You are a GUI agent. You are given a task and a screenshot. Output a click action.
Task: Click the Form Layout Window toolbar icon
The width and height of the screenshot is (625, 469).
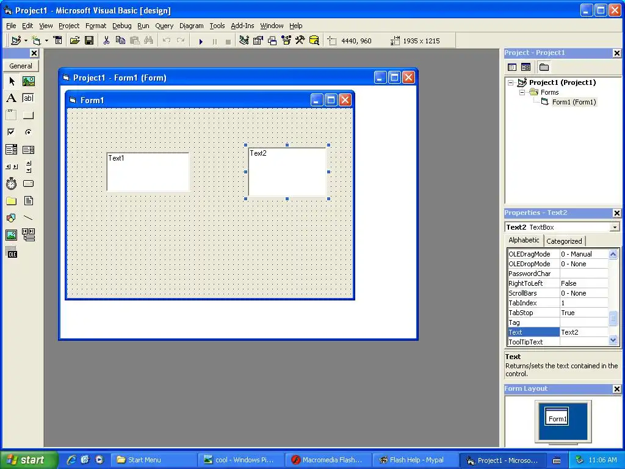272,40
